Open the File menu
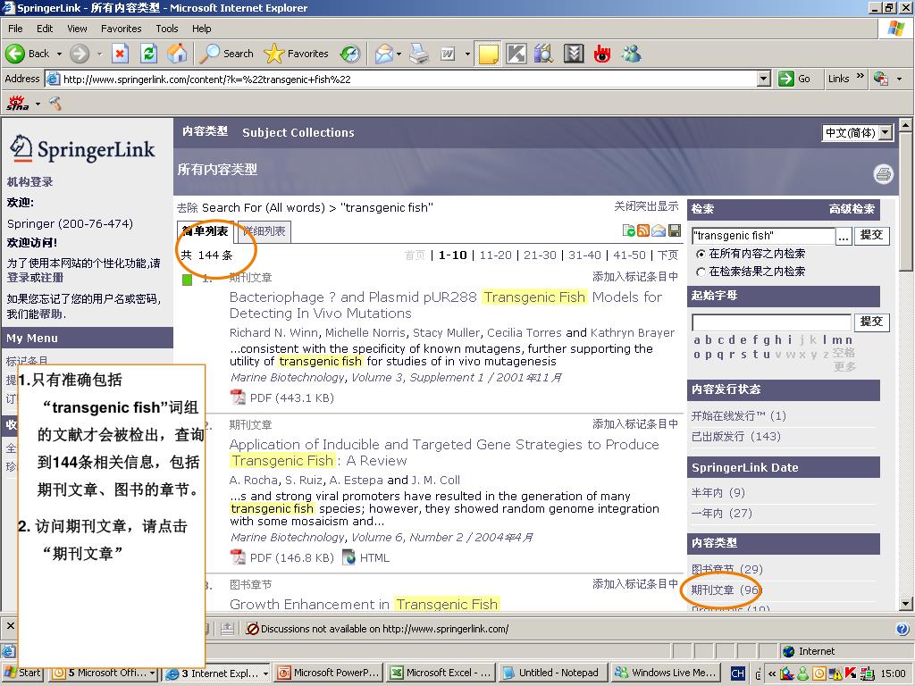Viewport: 915px width, 686px height. 15,29
